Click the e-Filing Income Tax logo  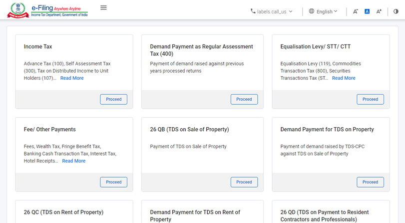(46, 10)
